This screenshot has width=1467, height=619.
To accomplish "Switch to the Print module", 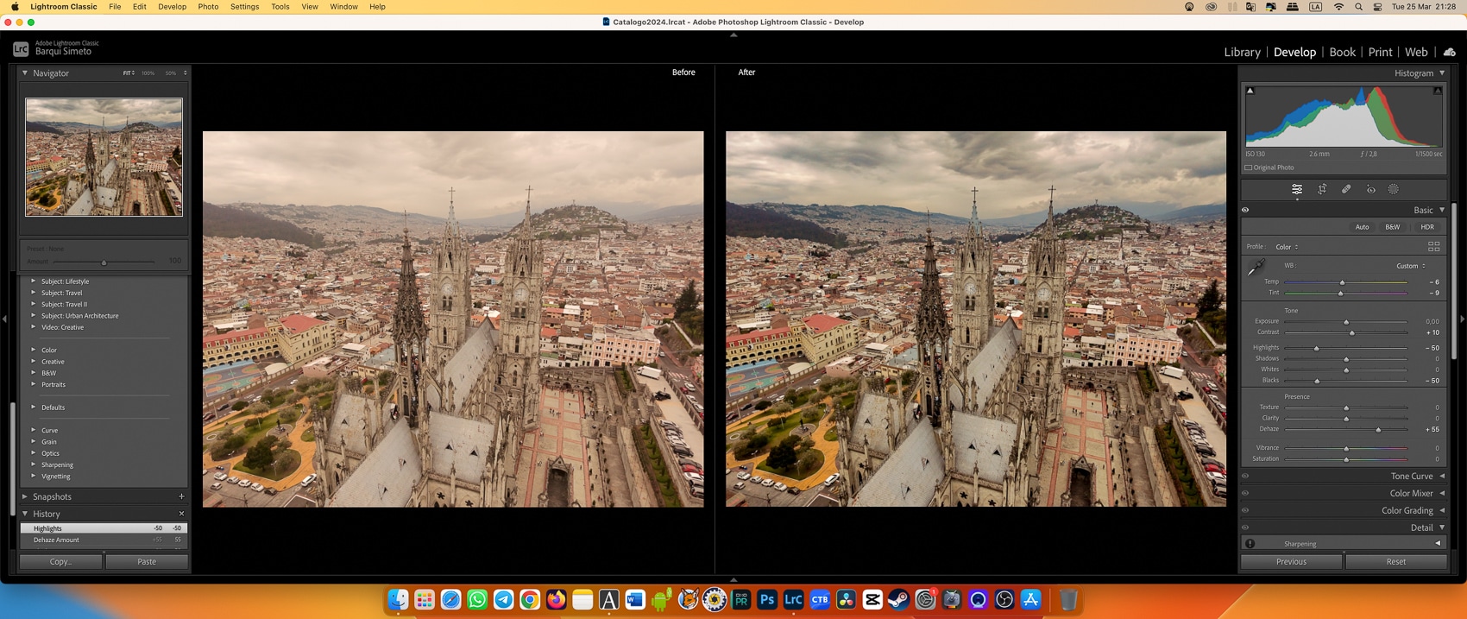I will pyautogui.click(x=1380, y=53).
